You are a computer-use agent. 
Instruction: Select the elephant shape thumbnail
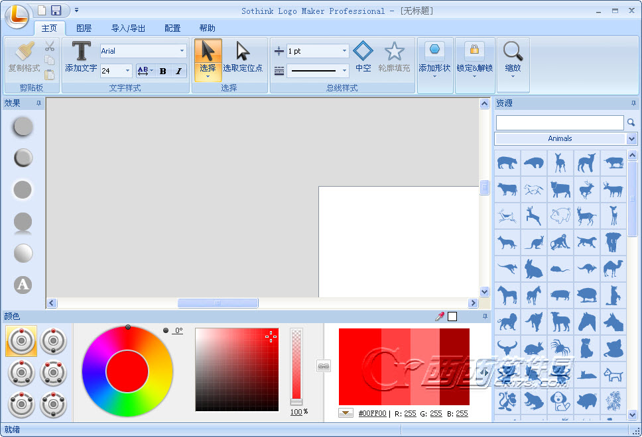pyautogui.click(x=613, y=242)
